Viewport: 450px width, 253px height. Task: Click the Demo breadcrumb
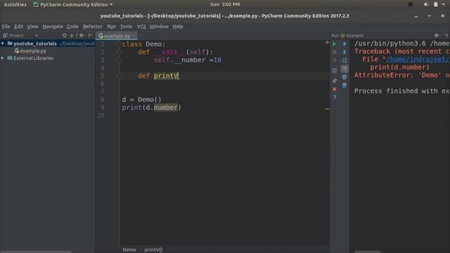(x=129, y=250)
